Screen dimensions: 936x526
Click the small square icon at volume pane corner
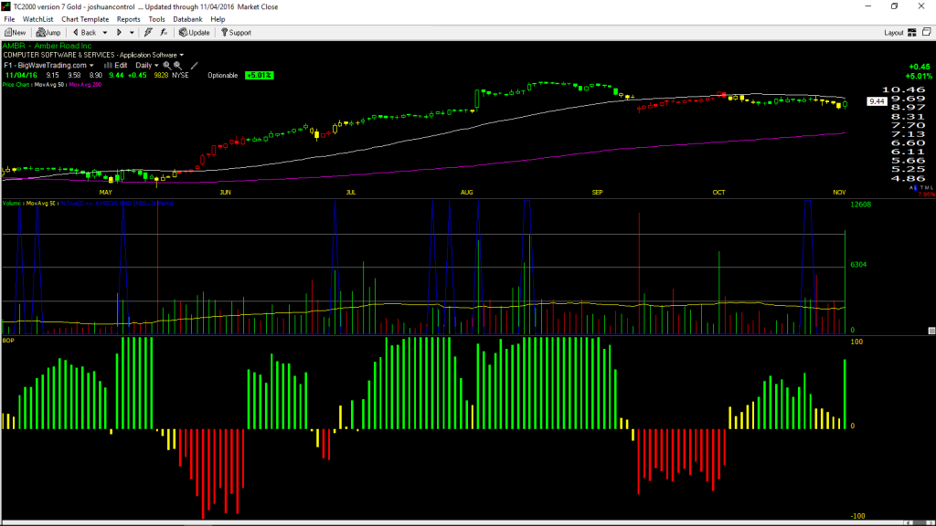point(931,331)
